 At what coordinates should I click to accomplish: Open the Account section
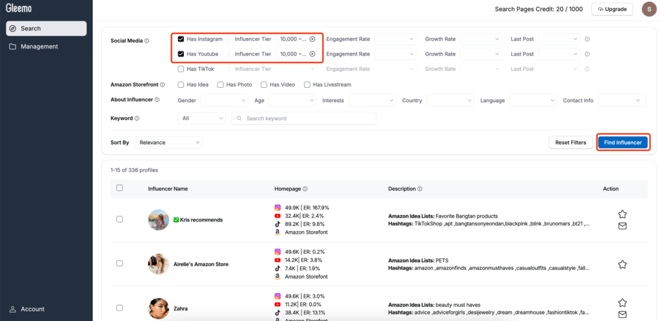coord(27,309)
